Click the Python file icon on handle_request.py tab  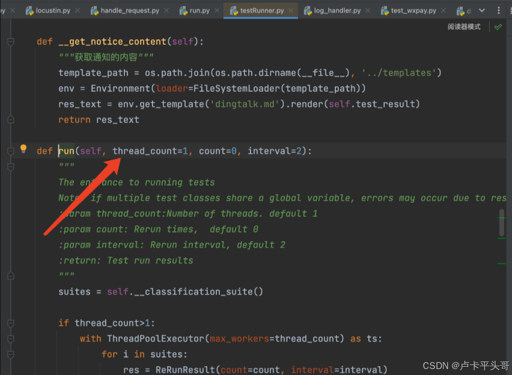94,11
